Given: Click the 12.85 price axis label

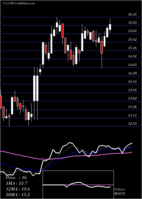Looking at the screenshot, I should click(x=132, y=124).
